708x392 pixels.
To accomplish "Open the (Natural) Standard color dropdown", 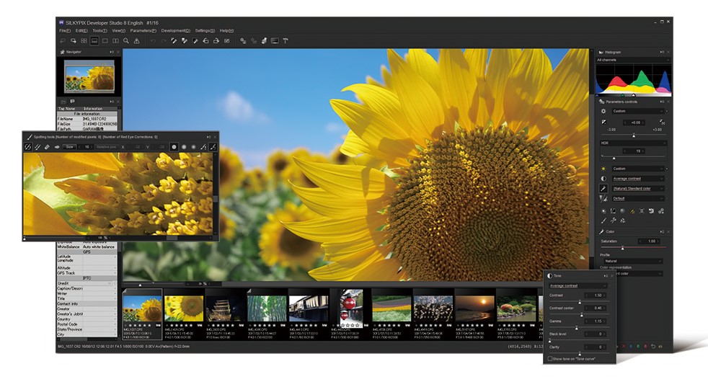I will click(x=637, y=189).
